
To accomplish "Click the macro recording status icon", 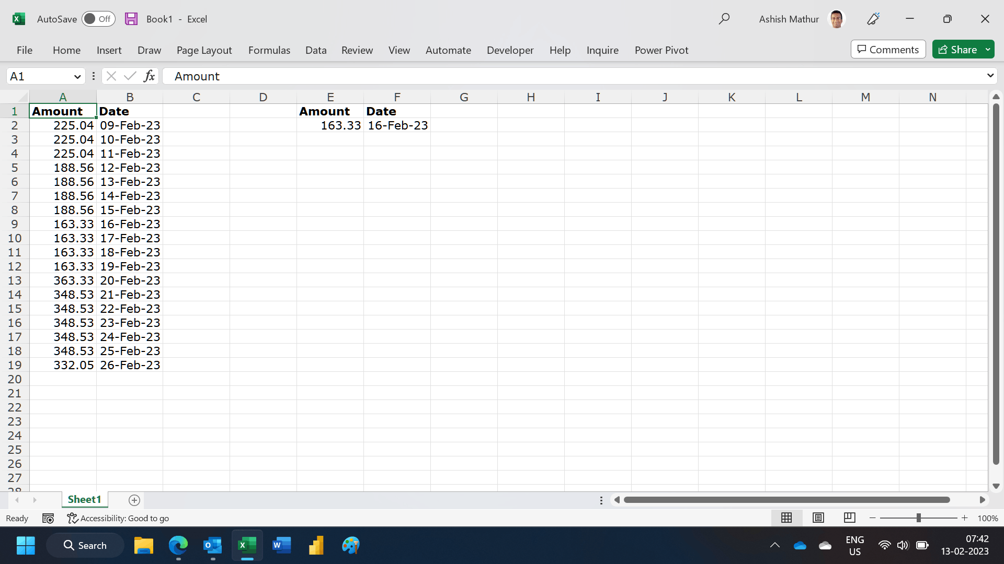I will [x=48, y=519].
